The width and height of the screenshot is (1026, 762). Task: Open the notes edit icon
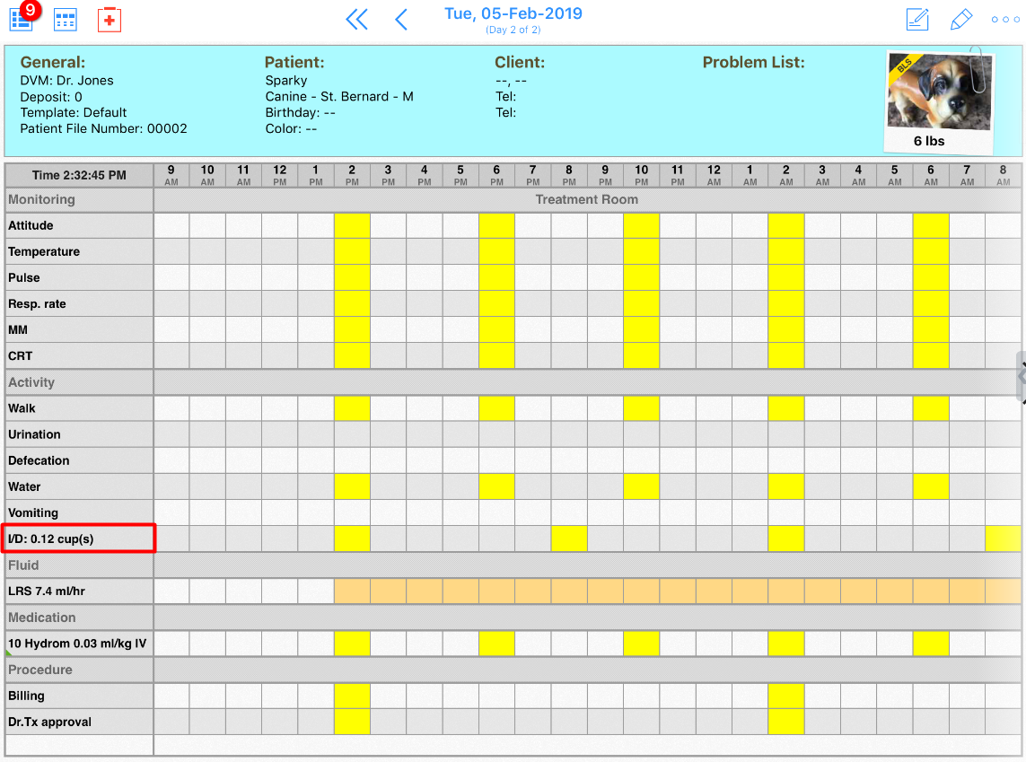click(x=917, y=20)
